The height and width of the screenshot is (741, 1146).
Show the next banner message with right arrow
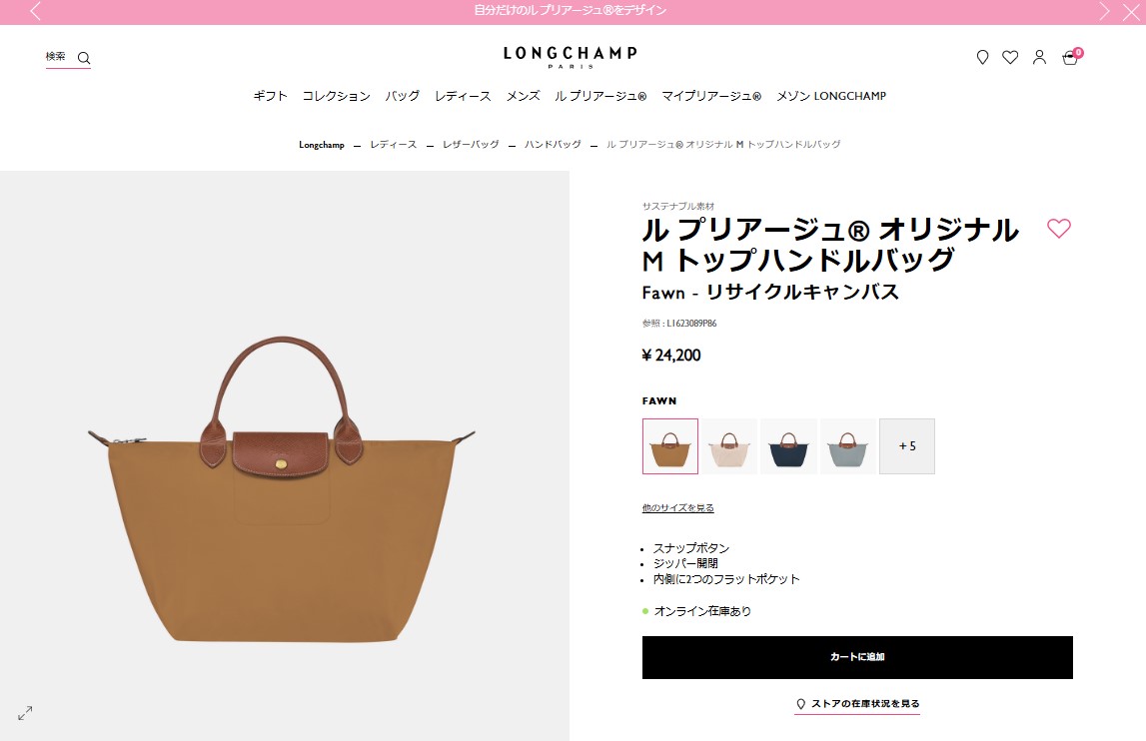pos(1104,11)
